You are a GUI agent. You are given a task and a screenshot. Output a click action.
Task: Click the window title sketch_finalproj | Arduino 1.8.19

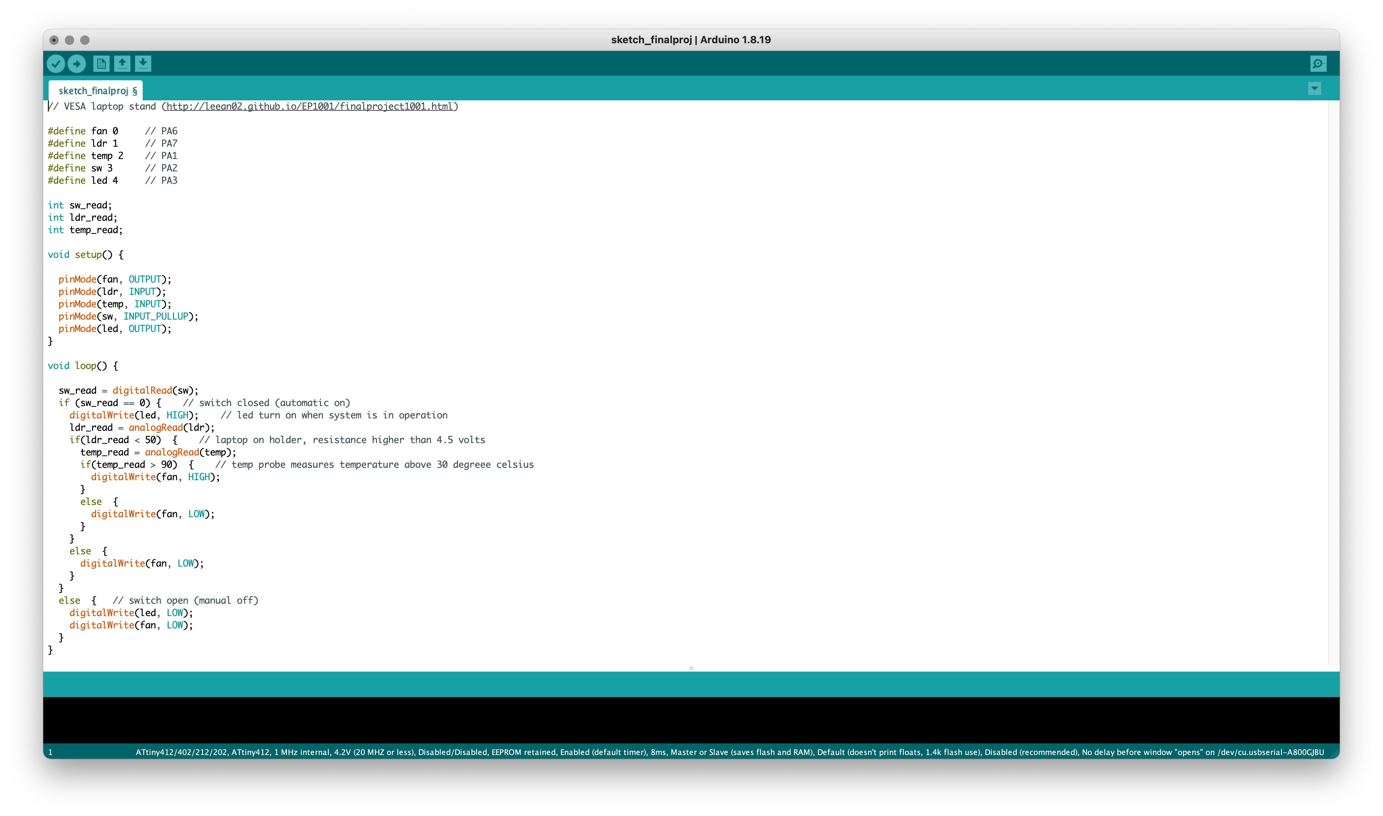[x=691, y=40]
